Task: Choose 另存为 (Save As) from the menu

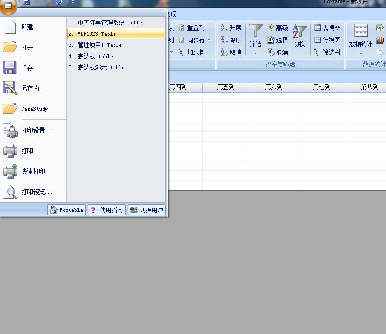Action: [x=33, y=89]
